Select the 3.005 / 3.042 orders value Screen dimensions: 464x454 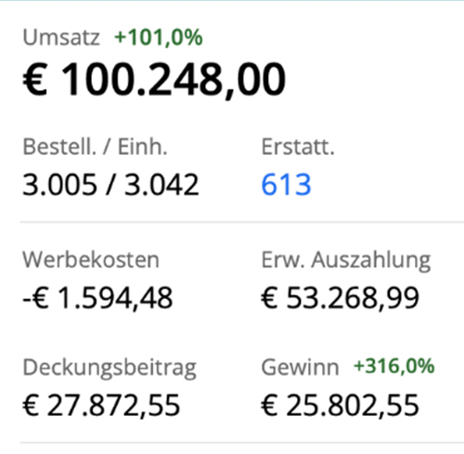tap(110, 185)
